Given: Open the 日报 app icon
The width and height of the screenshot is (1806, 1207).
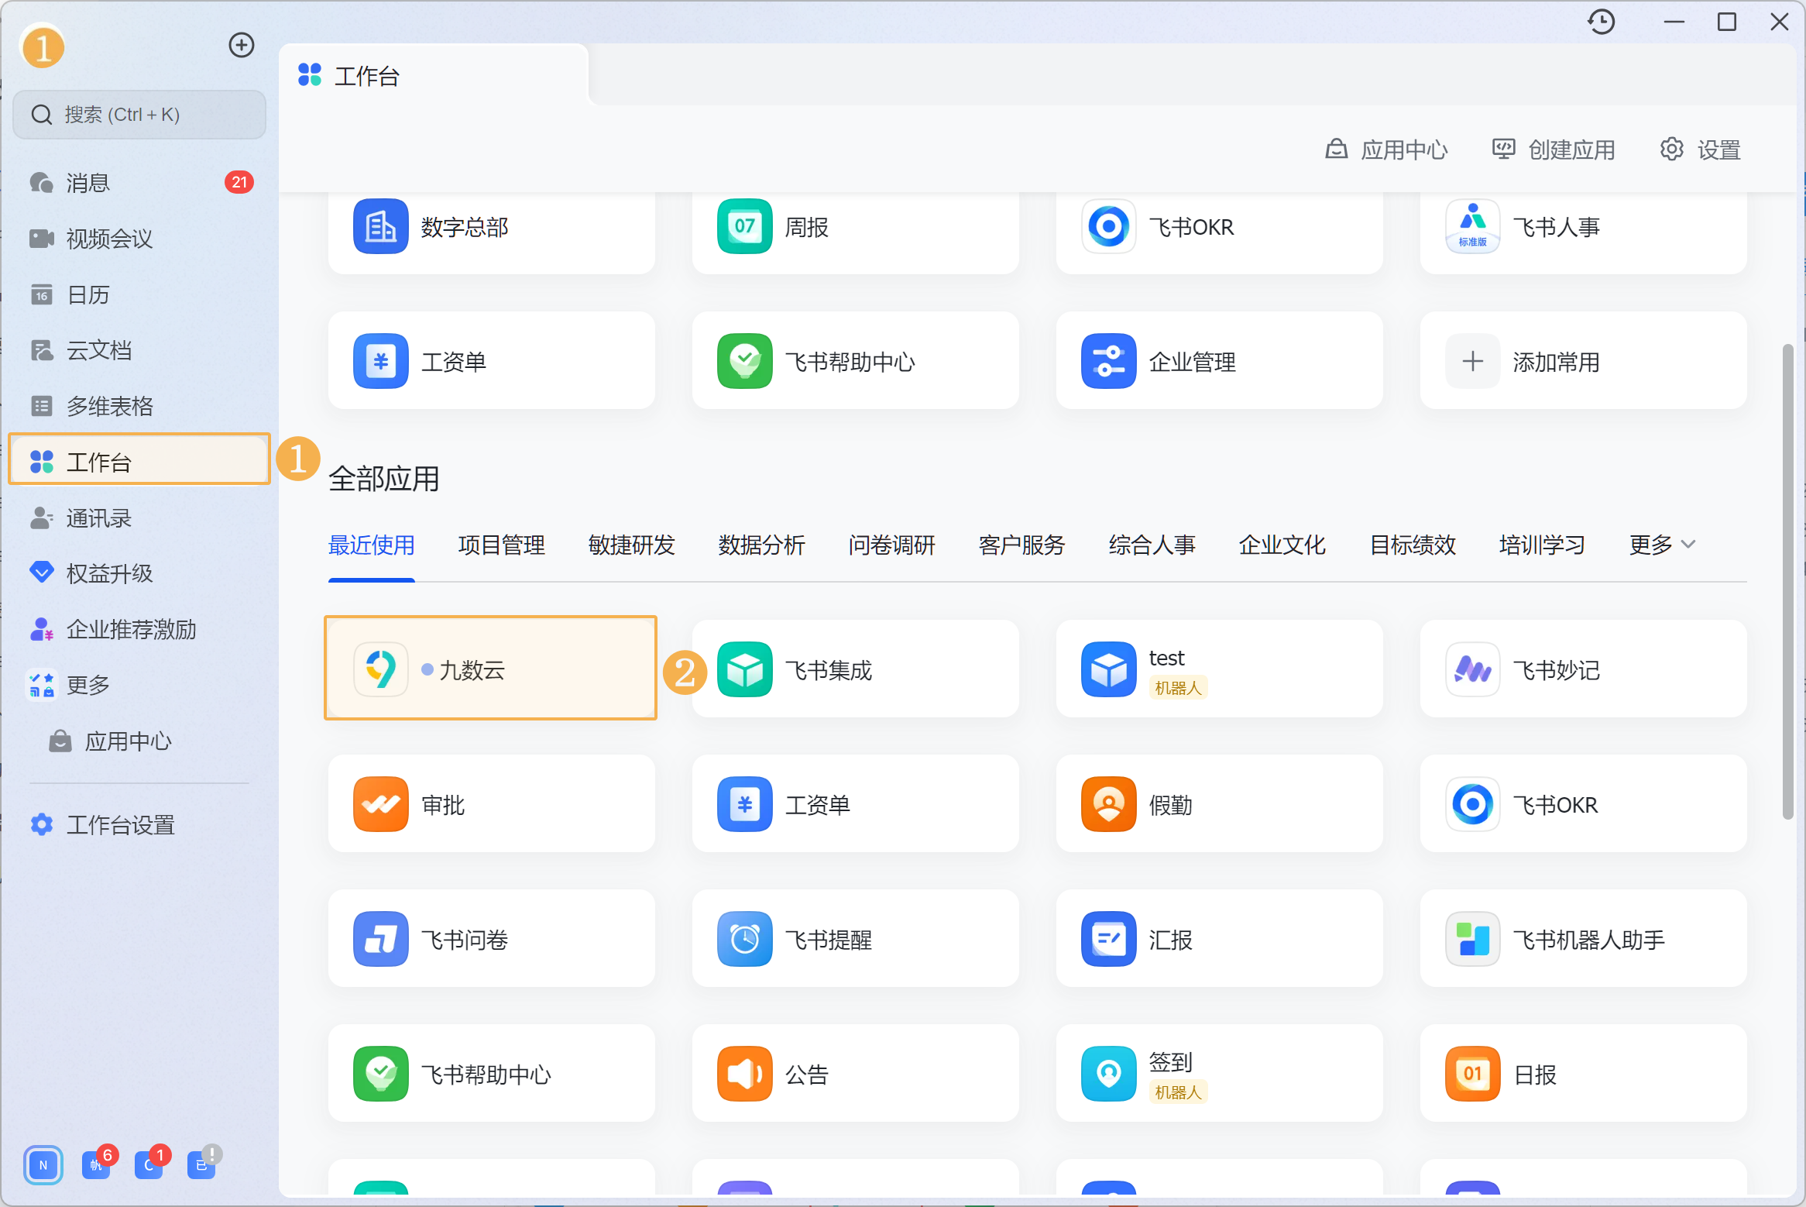Looking at the screenshot, I should (x=1472, y=1074).
